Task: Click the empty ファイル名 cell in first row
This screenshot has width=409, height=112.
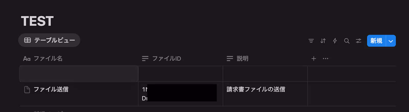Action: [79, 74]
